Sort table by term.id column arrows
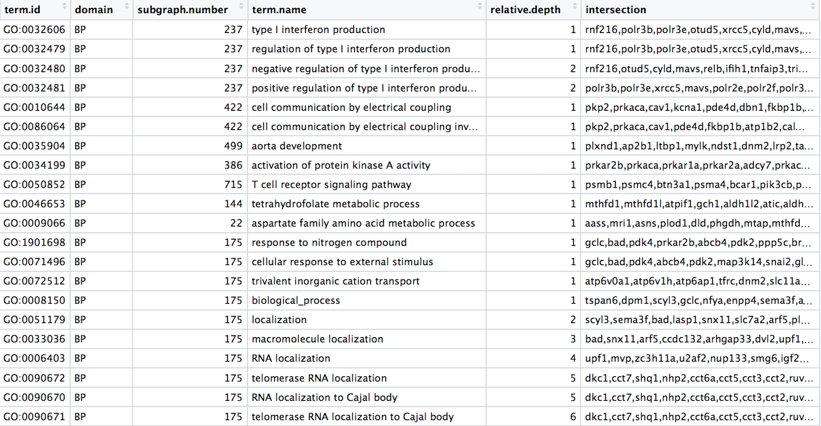Viewport: 821px width, 426px height. 64,6
